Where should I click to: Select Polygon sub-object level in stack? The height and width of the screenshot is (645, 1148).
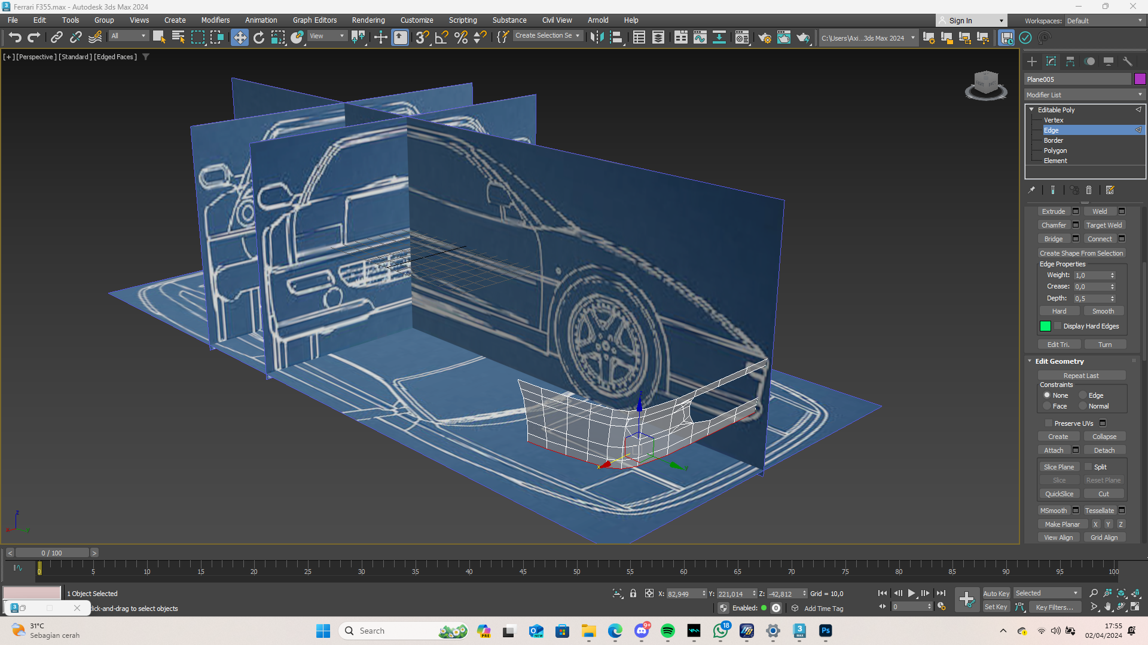click(x=1055, y=150)
